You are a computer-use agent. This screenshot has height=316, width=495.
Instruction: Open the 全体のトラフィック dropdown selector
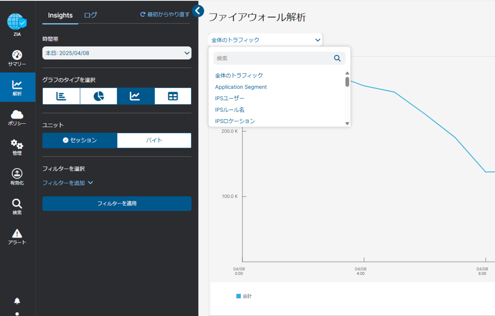point(265,40)
